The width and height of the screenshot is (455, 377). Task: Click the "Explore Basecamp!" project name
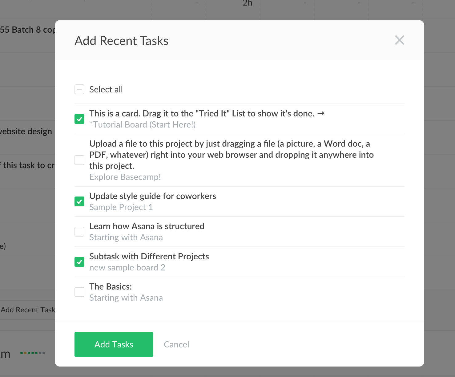coord(125,177)
